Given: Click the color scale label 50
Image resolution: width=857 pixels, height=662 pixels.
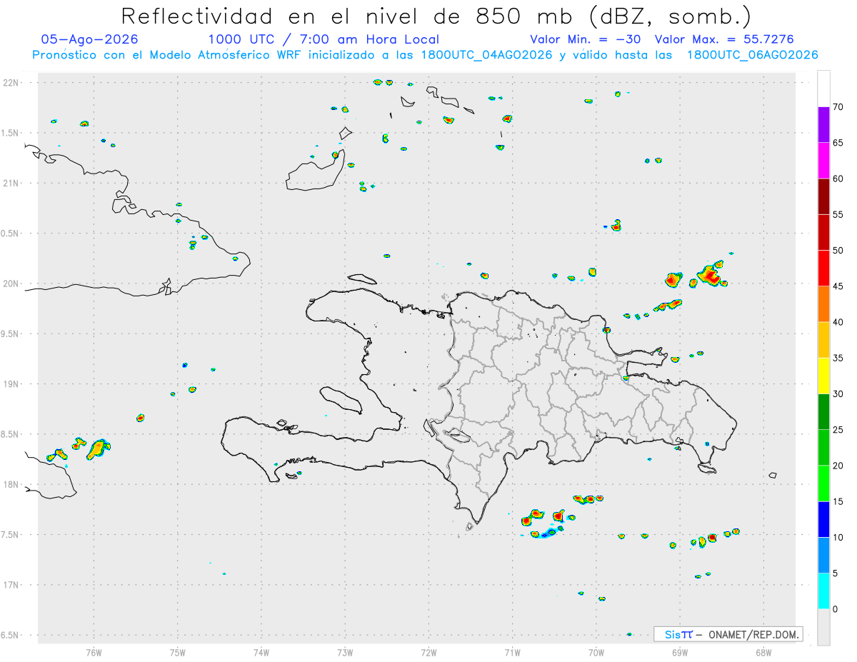Looking at the screenshot, I should (x=838, y=251).
